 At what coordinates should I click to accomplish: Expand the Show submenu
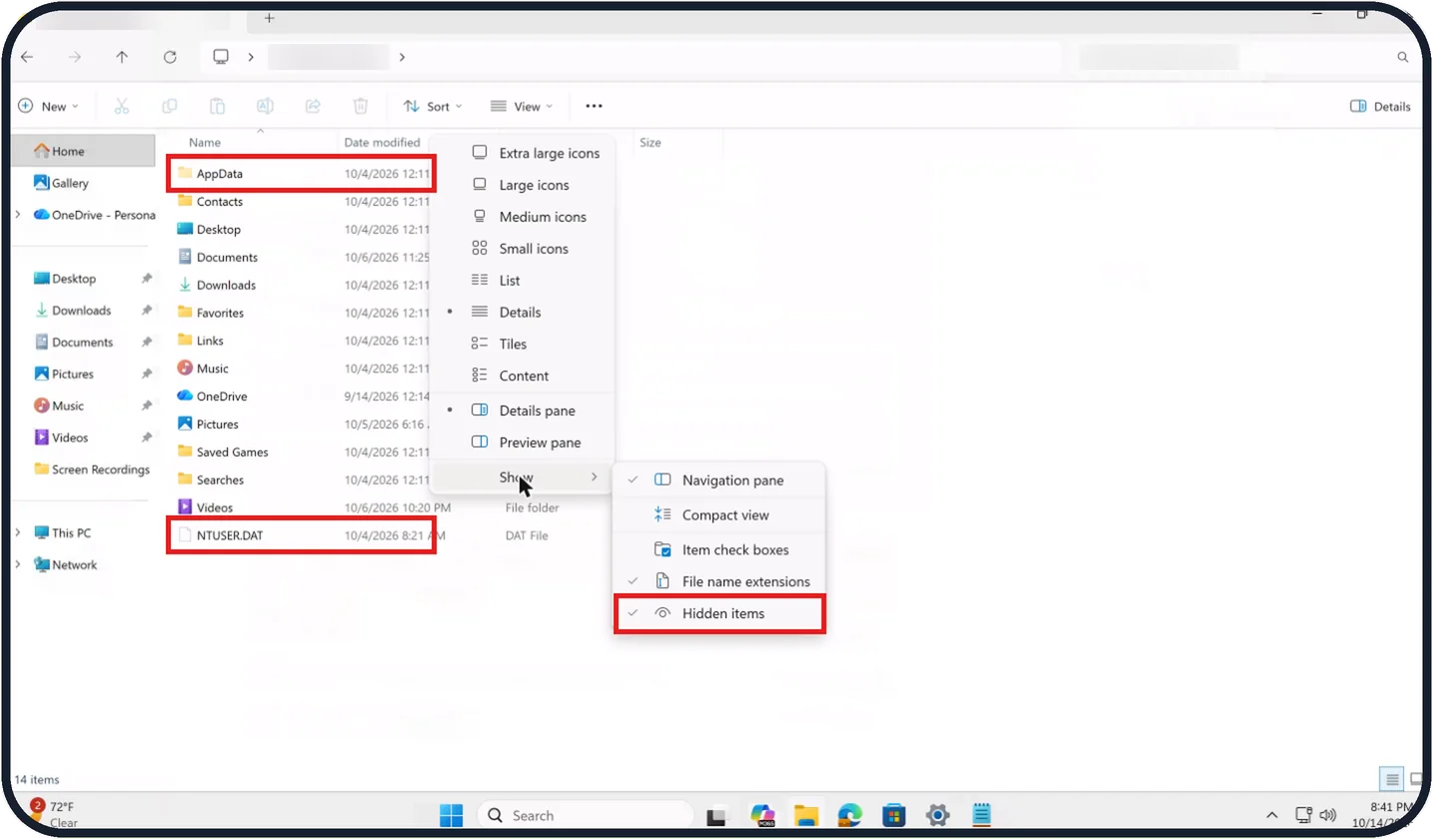tap(522, 477)
